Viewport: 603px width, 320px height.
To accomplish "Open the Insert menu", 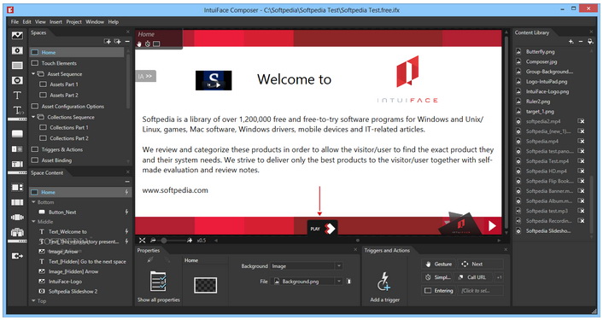I will [x=56, y=22].
